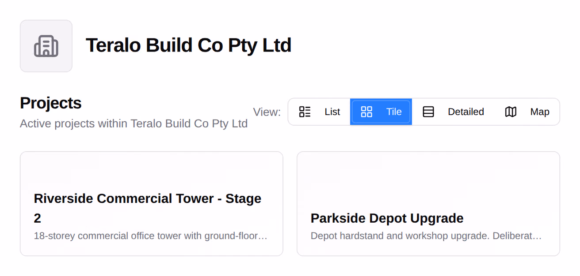The height and width of the screenshot is (276, 580).
Task: Open Riverside Commercial Tower - Stage 2 title
Action: pos(148,208)
